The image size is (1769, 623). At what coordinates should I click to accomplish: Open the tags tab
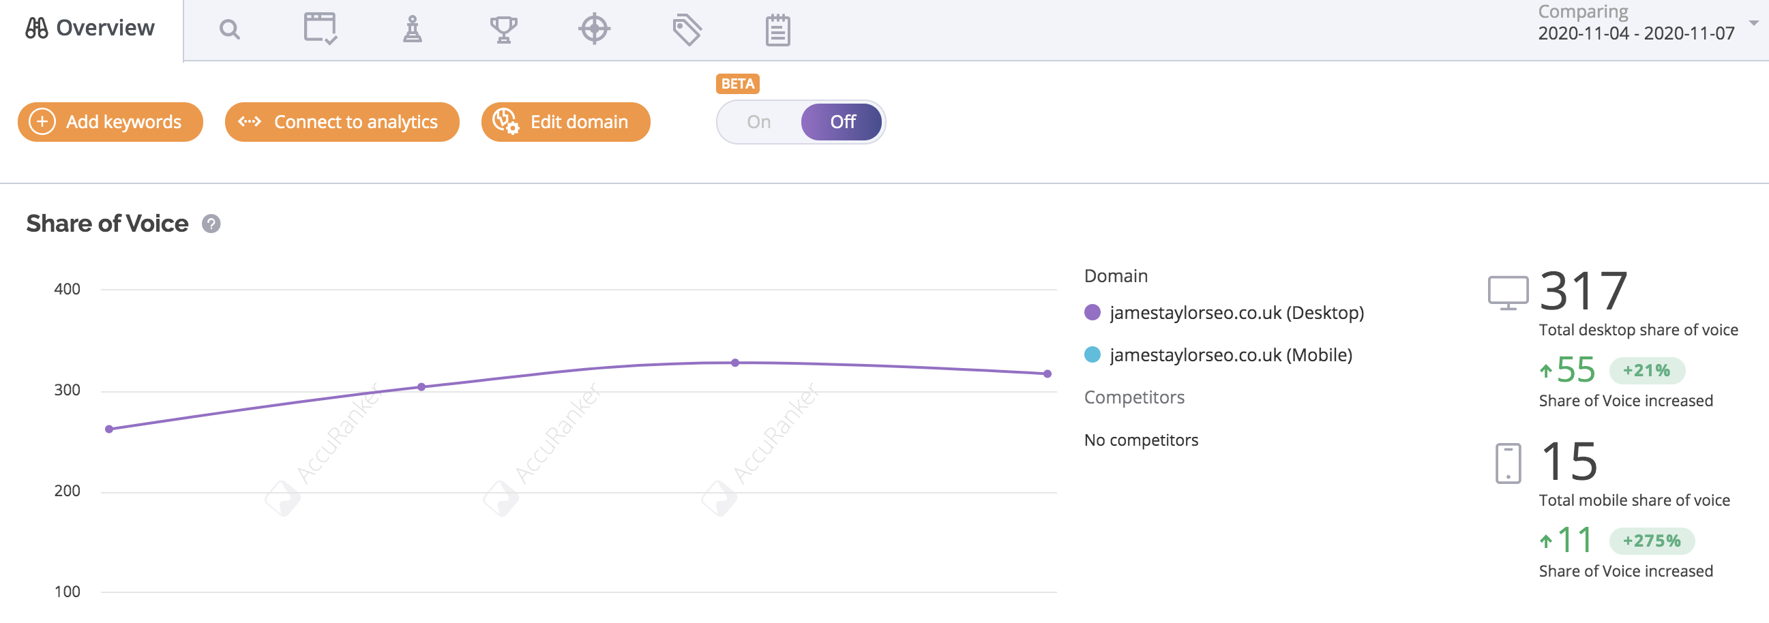click(x=687, y=29)
